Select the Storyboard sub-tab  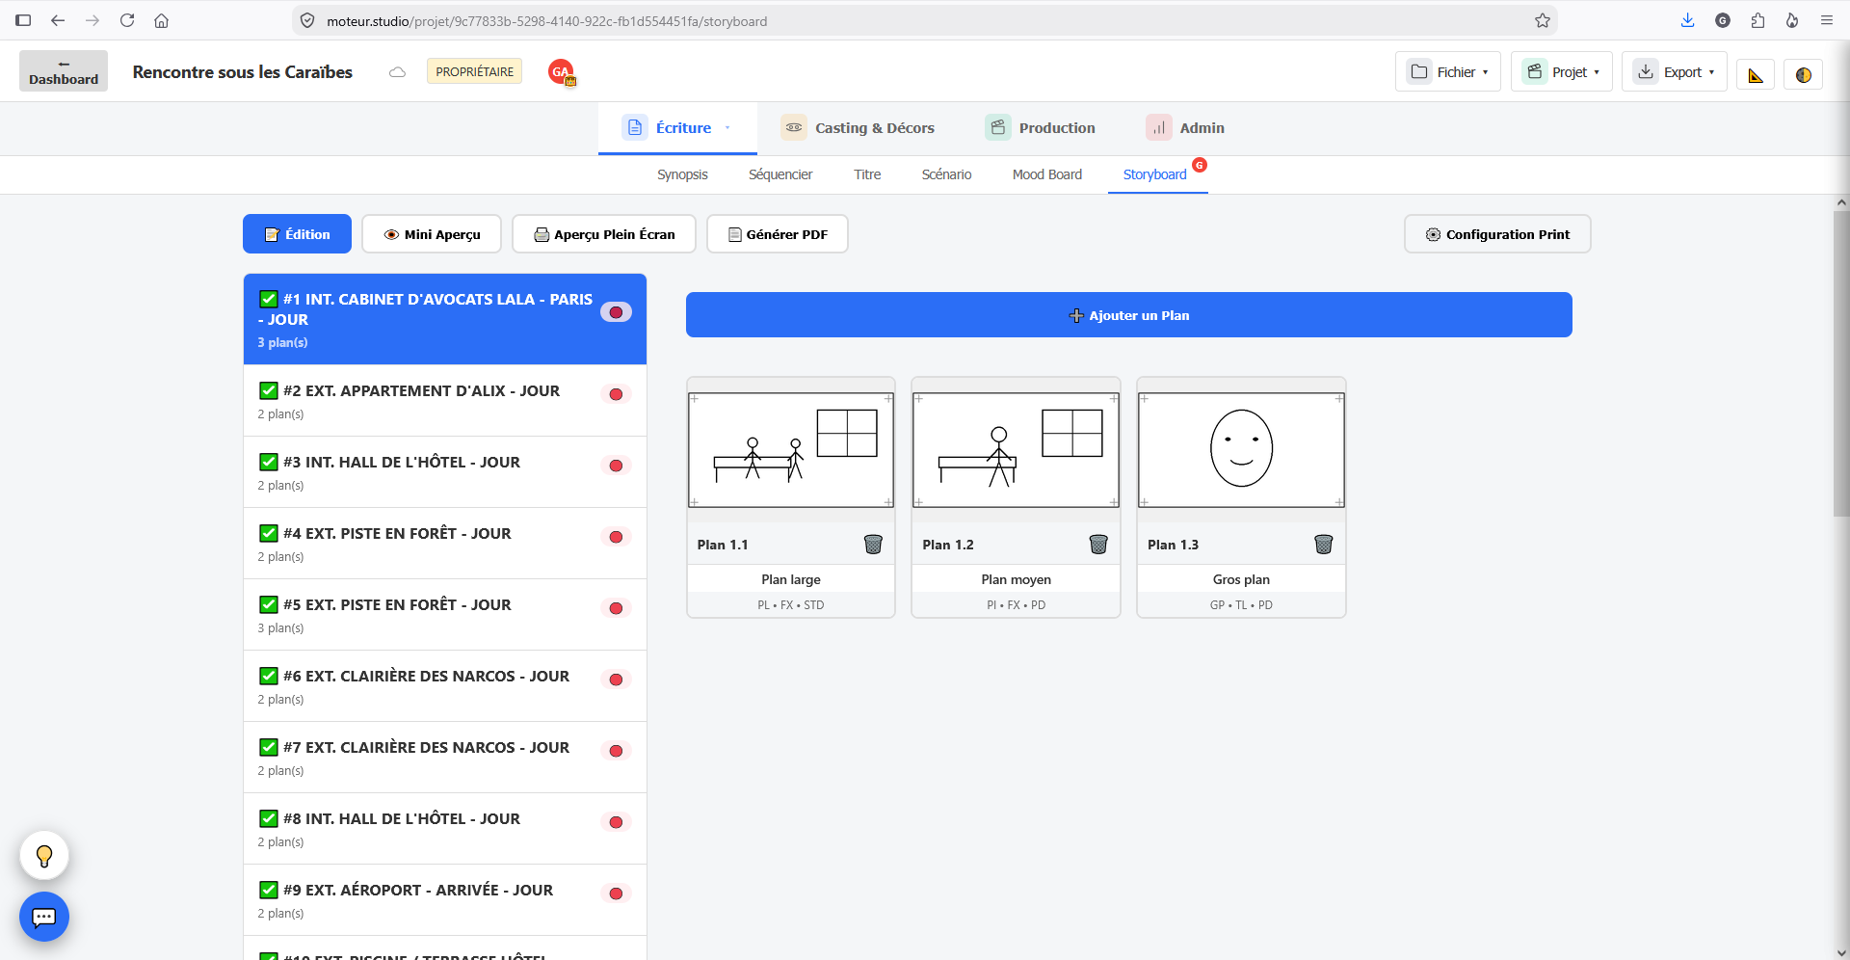point(1154,174)
